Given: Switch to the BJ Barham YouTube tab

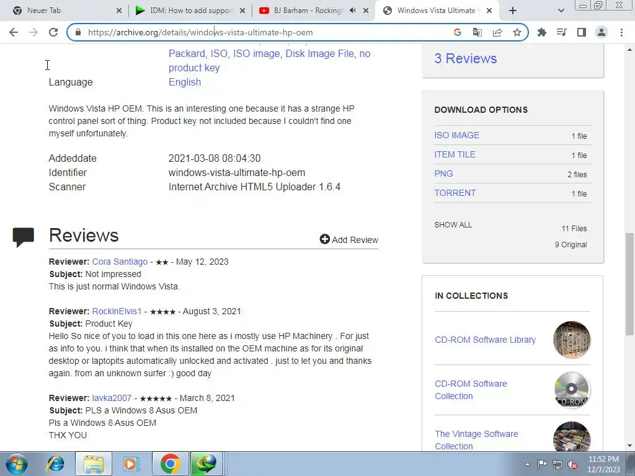Looking at the screenshot, I should tap(308, 11).
